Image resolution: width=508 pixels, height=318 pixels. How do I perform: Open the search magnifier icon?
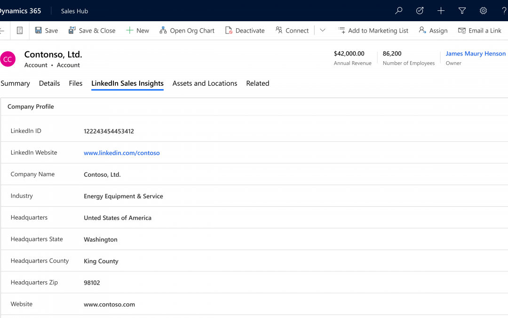[398, 11]
